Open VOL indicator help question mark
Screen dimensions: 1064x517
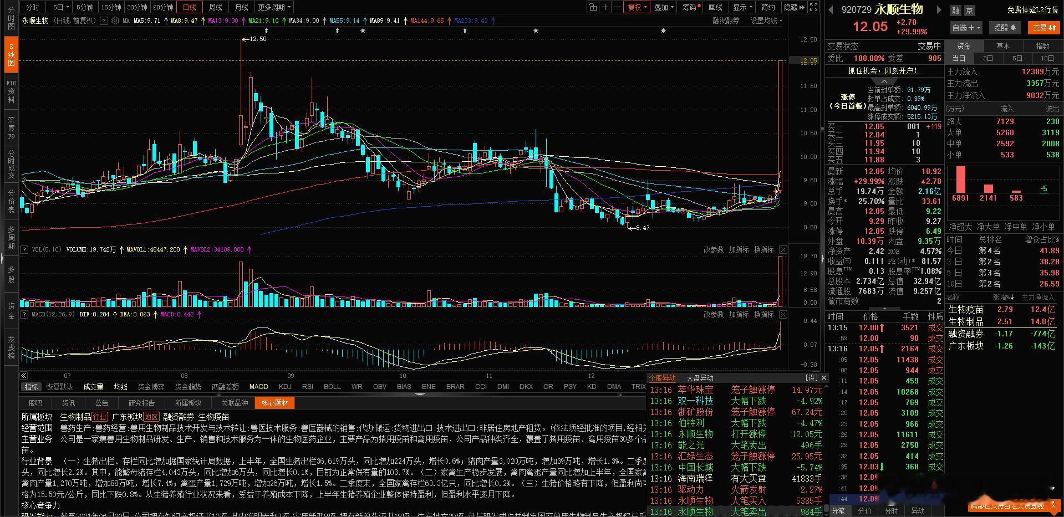click(24, 250)
